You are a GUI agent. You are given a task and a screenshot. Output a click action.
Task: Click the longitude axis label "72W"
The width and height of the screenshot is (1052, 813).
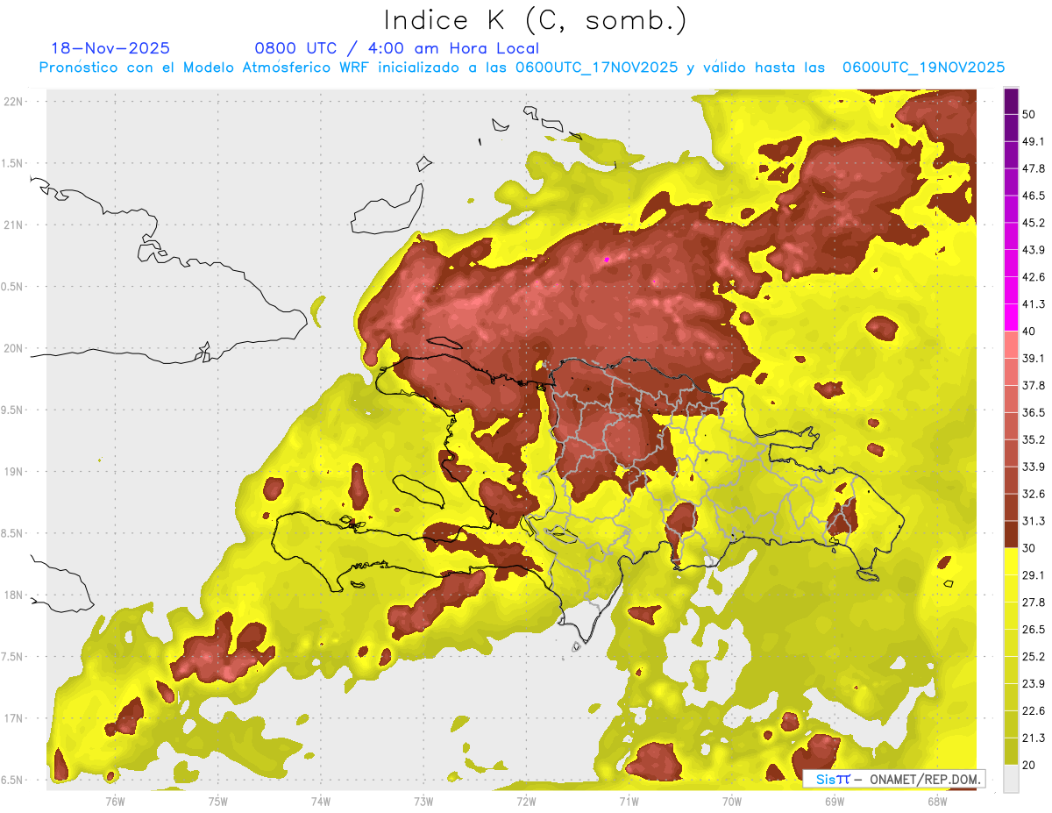pos(526,802)
